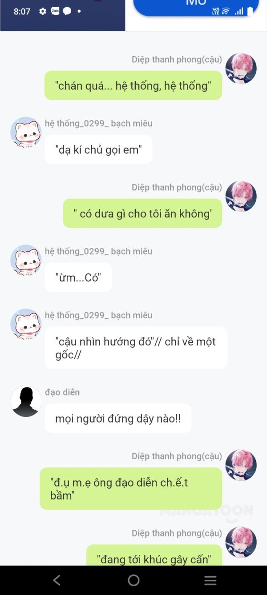Image resolution: width=267 pixels, height=595 pixels.
Task: Select the "chán quá... hệ thống, hệ thống" bubble
Action: [133, 85]
